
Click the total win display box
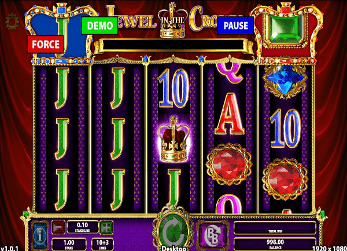[275, 228]
